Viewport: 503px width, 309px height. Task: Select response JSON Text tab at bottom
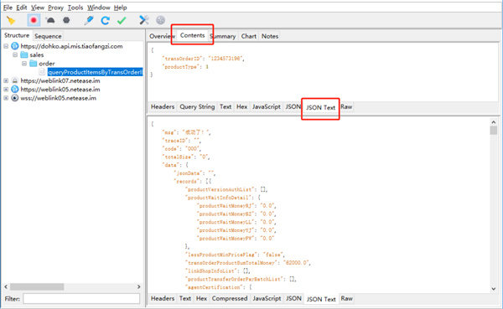[321, 299]
